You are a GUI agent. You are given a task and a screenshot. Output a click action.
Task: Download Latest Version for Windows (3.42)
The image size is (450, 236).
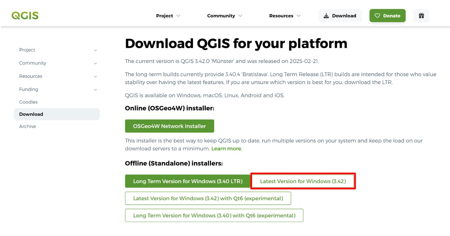pyautogui.click(x=303, y=181)
